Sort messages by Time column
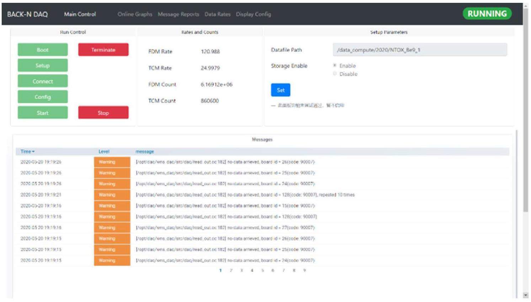531x302 pixels. click(x=27, y=152)
